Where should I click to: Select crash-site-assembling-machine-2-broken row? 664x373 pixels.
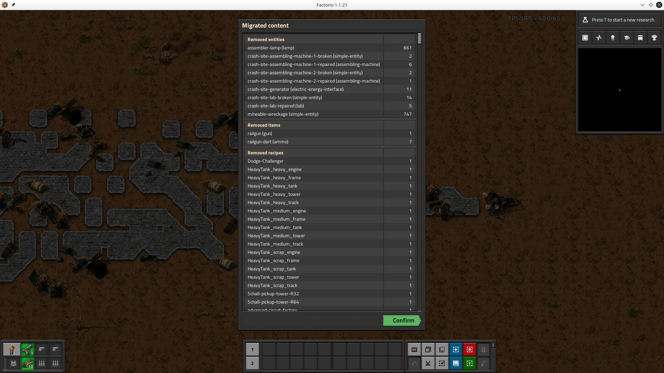click(330, 73)
